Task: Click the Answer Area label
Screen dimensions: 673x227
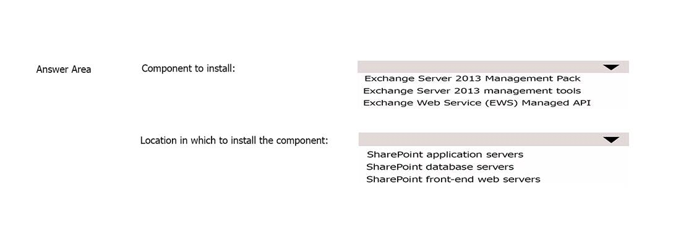Action: (64, 69)
